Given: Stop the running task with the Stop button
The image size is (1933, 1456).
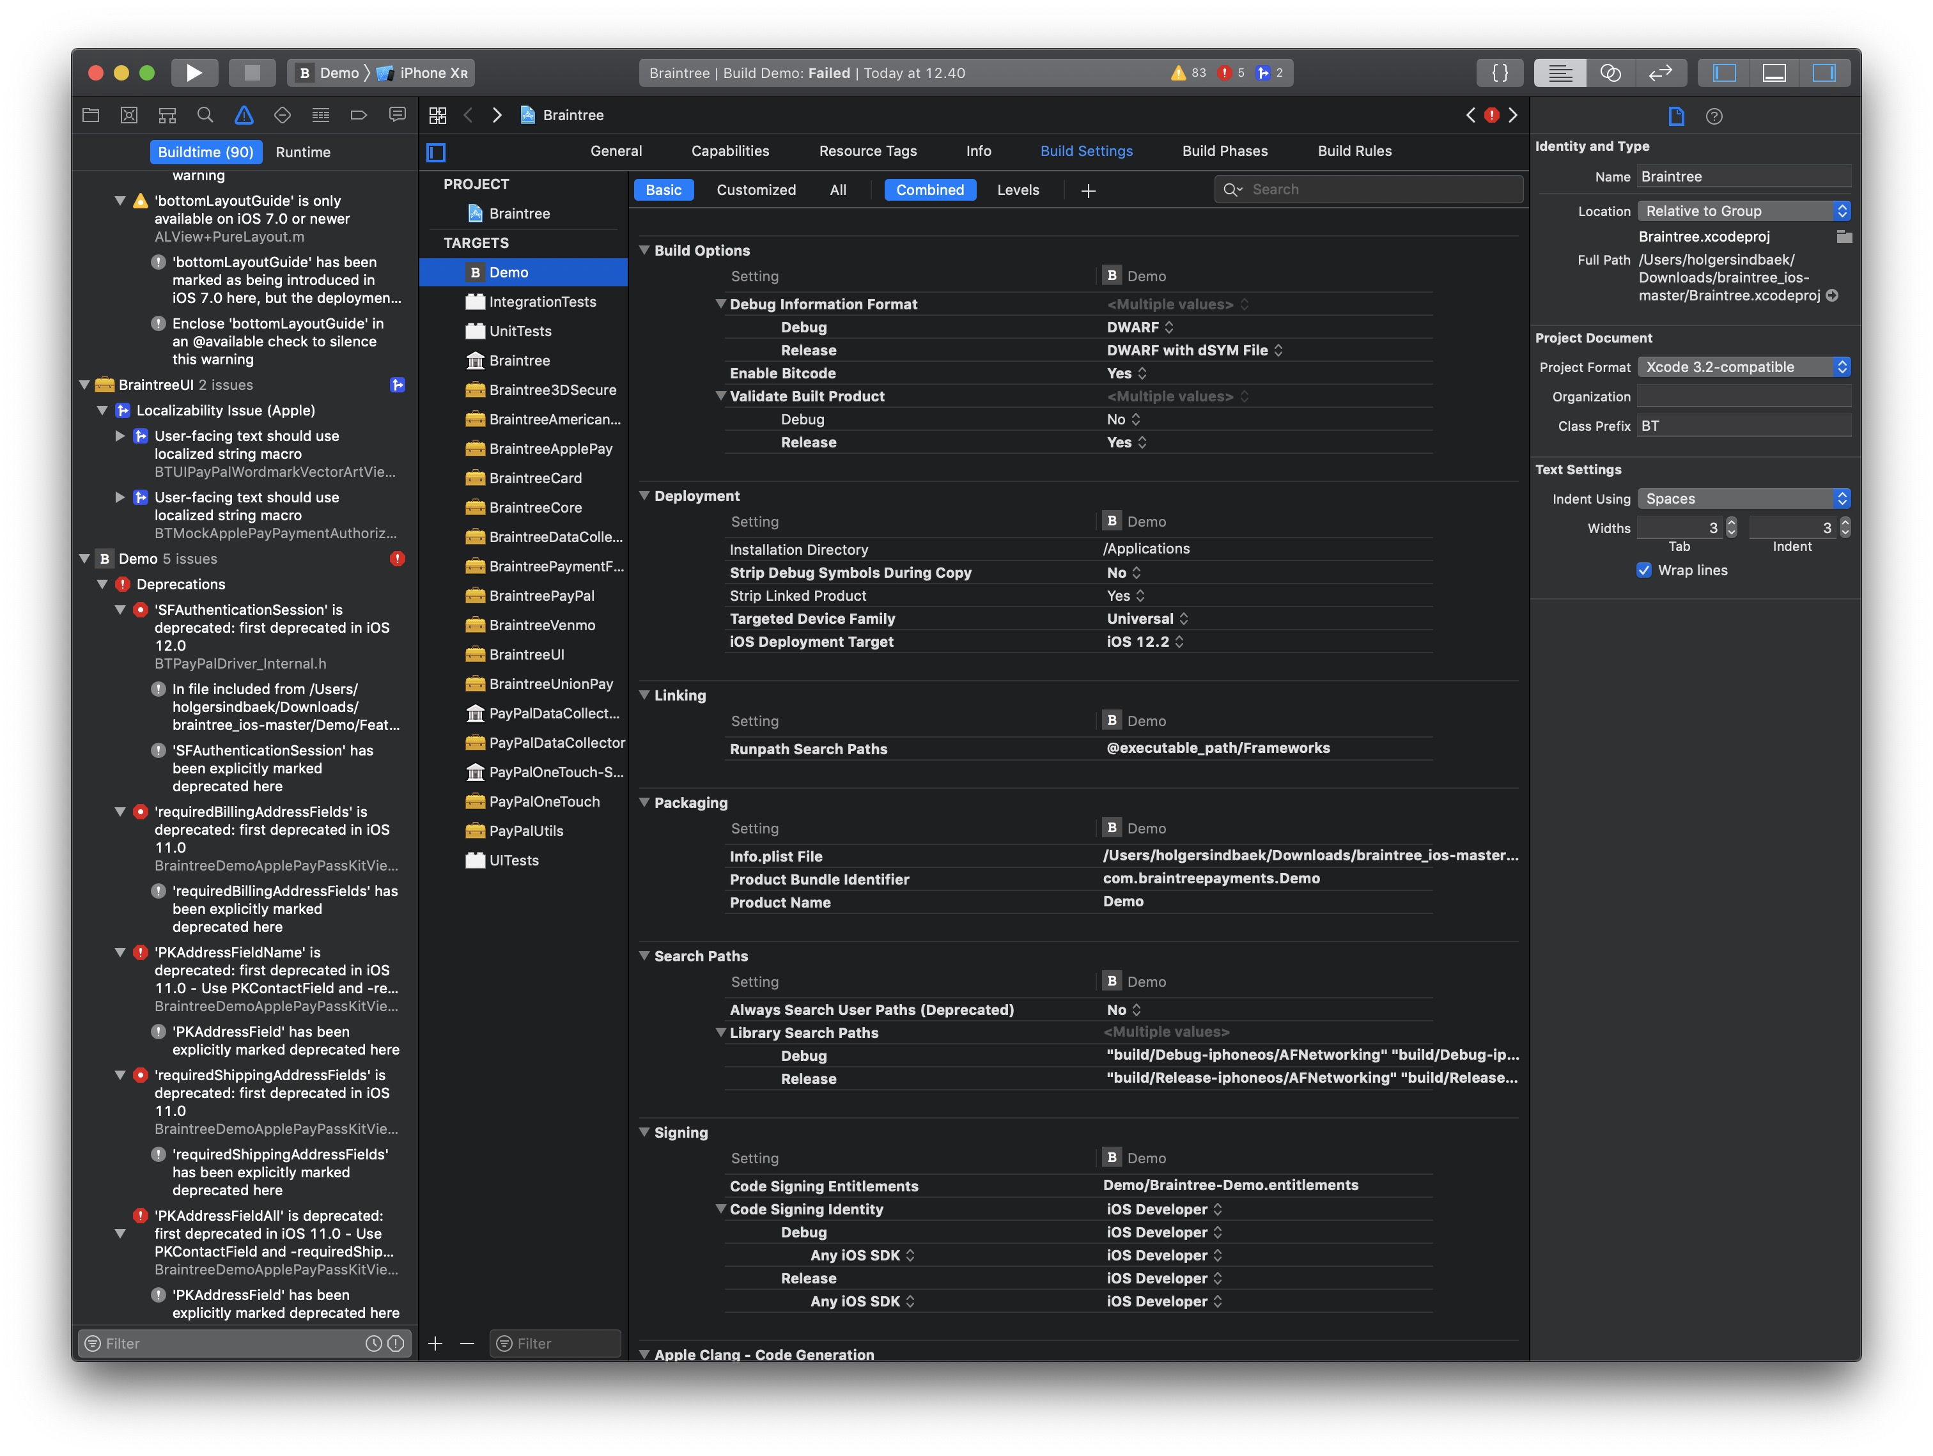Looking at the screenshot, I should pyautogui.click(x=252, y=72).
